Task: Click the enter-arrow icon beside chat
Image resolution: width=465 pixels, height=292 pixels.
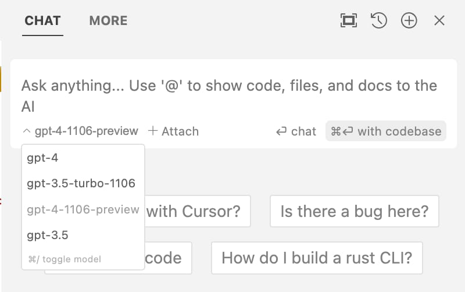Action: tap(281, 131)
